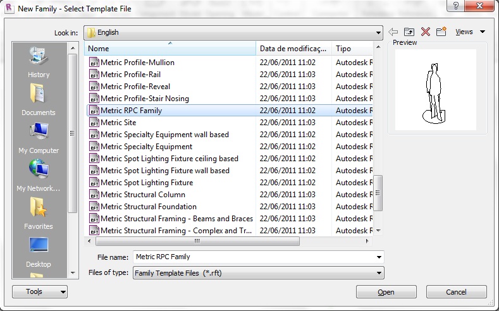Expand the Look in folder dropdown
Image resolution: width=499 pixels, height=311 pixels.
[x=378, y=33]
